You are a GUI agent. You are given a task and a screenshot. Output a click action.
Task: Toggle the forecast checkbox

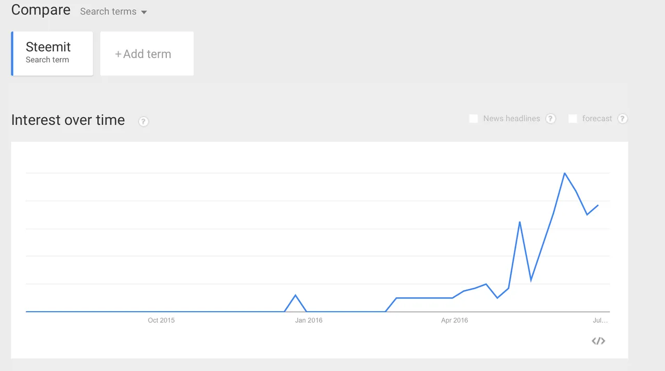573,118
